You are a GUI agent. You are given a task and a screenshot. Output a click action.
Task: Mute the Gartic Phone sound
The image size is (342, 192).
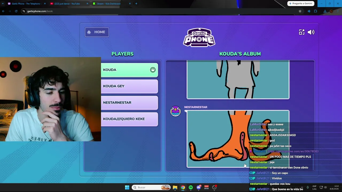tap(311, 32)
